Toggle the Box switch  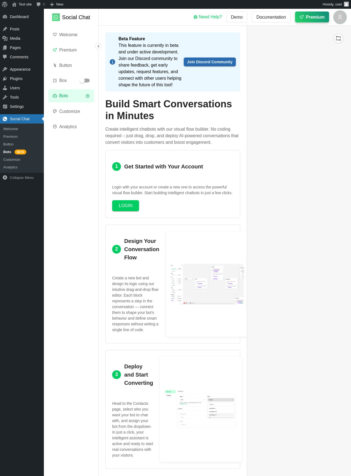[x=84, y=81]
